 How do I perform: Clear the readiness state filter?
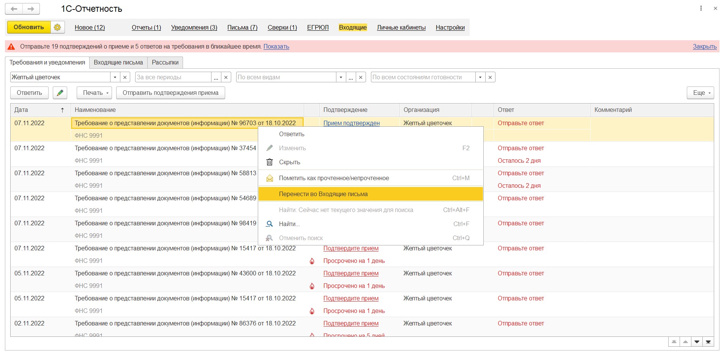tap(490, 77)
